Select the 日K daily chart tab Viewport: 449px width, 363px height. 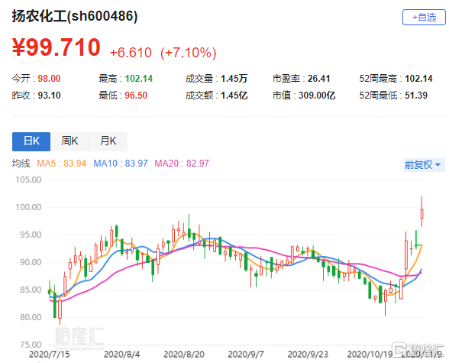[x=31, y=141]
